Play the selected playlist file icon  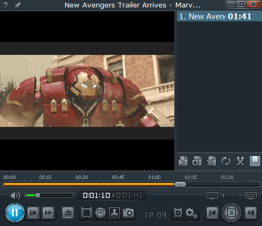[183, 161]
